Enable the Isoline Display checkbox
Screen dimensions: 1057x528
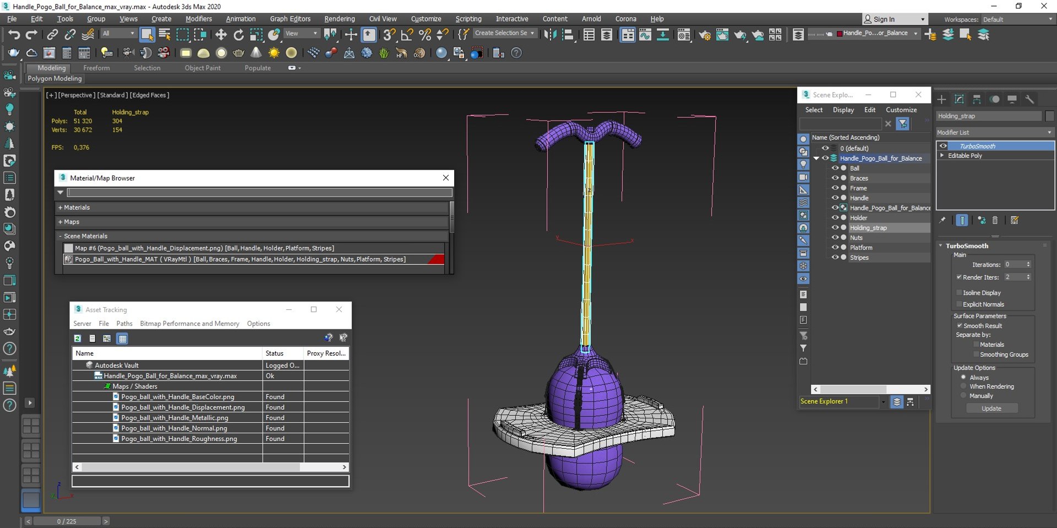(x=959, y=293)
